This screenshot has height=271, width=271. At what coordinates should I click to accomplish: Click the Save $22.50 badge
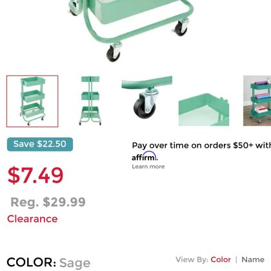click(40, 144)
